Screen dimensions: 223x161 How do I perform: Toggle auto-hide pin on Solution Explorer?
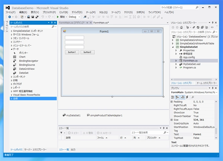[x=213, y=23]
